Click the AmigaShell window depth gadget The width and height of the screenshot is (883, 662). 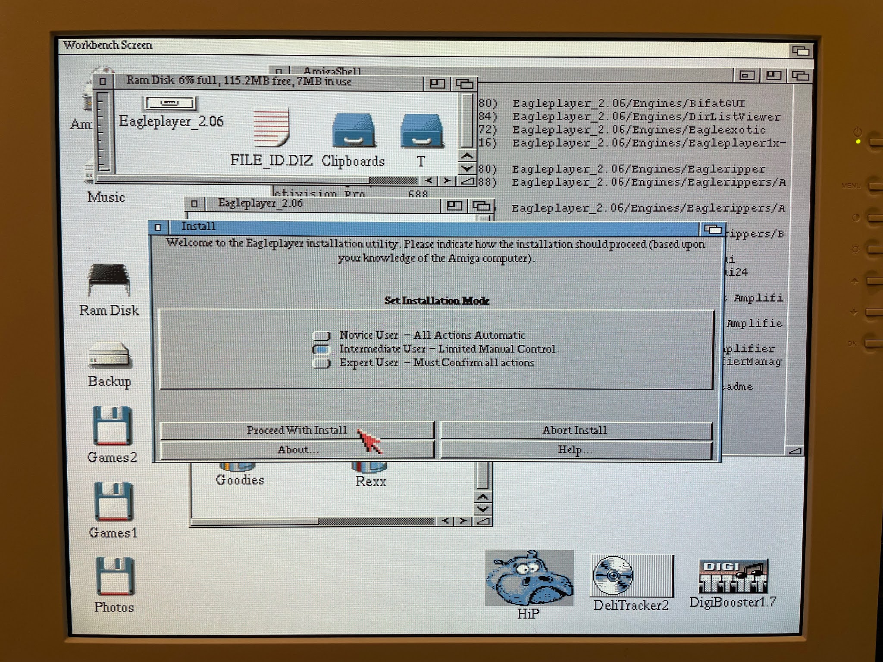point(800,76)
